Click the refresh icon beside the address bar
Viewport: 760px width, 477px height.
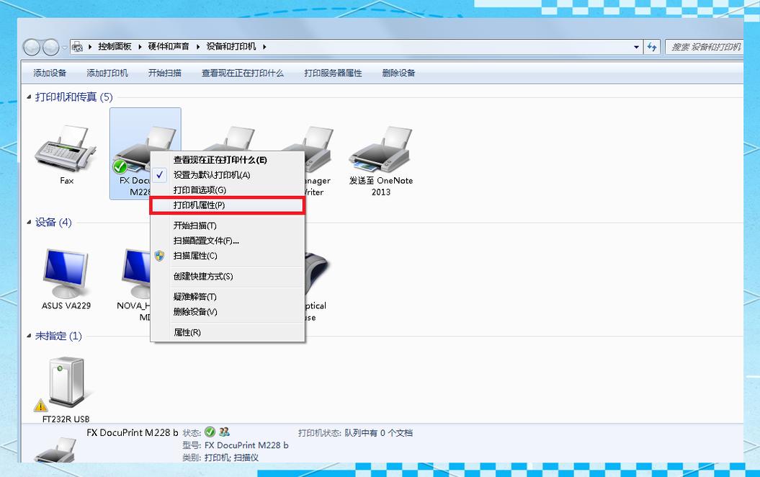coord(653,46)
